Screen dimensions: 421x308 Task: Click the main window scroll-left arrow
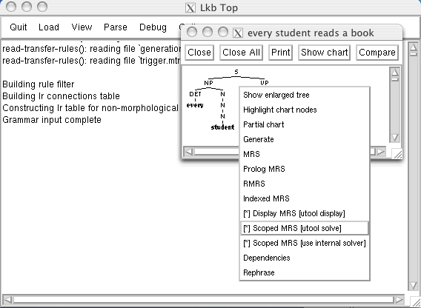(x=7, y=299)
